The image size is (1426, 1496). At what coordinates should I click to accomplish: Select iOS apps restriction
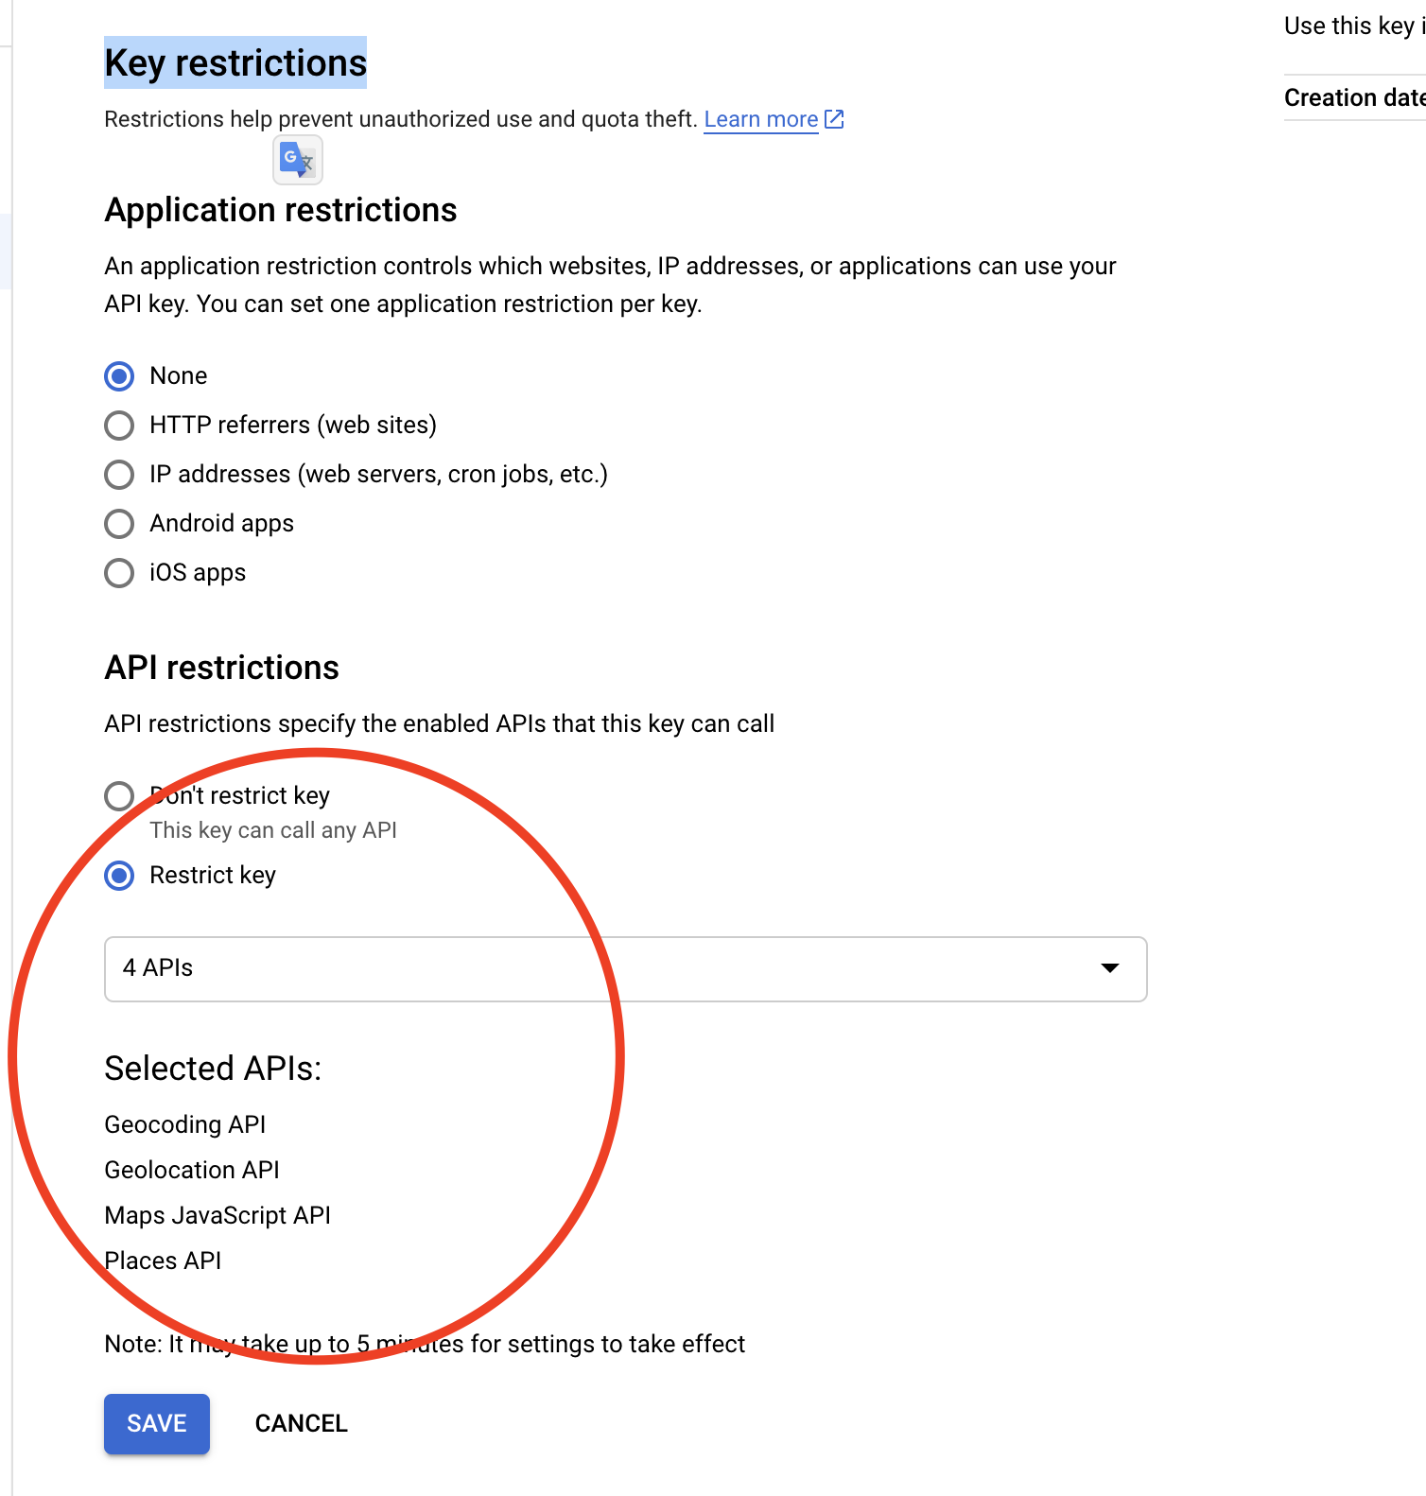[x=119, y=573]
